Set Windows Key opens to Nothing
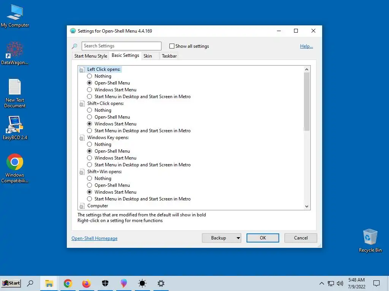 pos(90,144)
